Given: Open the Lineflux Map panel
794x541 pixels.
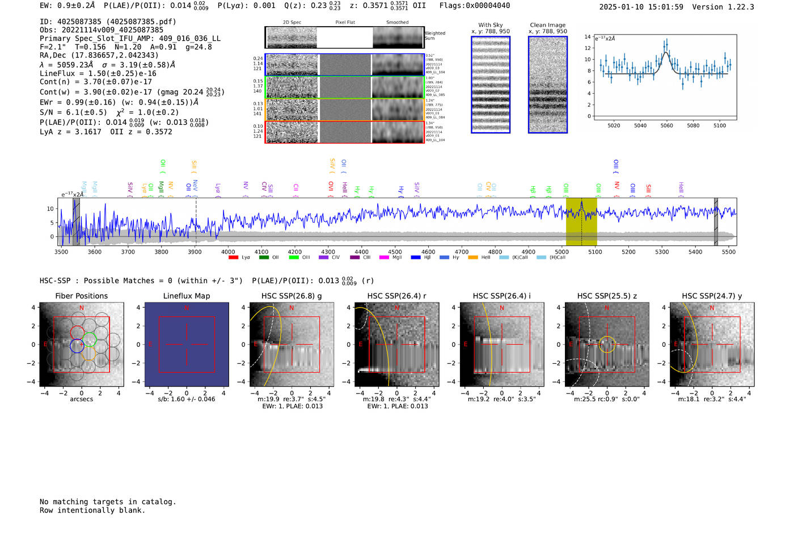Looking at the screenshot, I should coord(187,345).
